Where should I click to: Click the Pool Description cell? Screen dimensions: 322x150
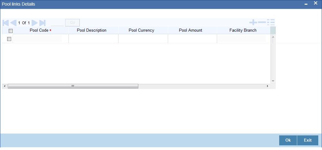point(93,39)
